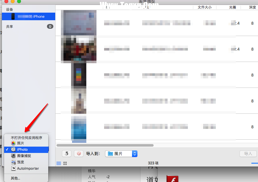Sort by 文件大小 column header

pyautogui.click(x=204, y=7)
